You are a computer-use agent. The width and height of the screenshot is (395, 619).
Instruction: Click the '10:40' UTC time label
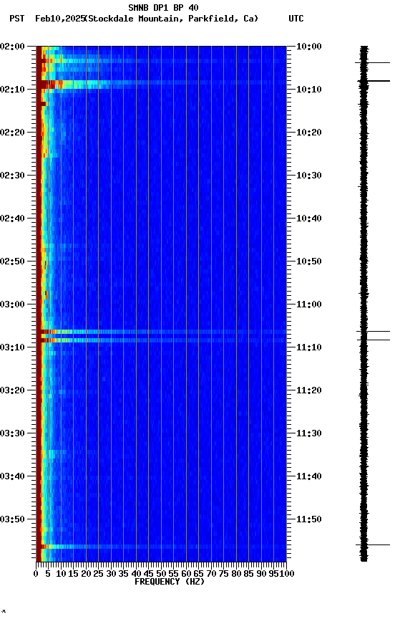[x=308, y=219]
